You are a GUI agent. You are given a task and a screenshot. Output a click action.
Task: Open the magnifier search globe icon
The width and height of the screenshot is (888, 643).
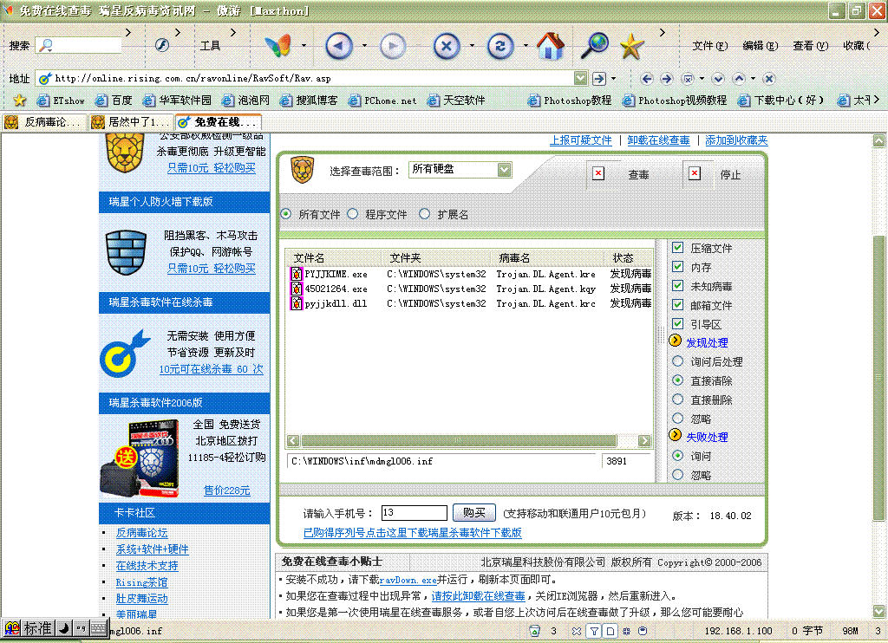pyautogui.click(x=595, y=46)
